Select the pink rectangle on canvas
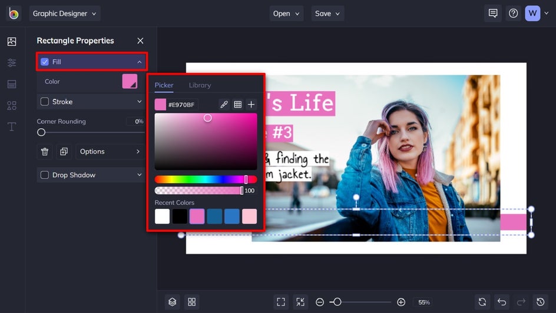This screenshot has height=313, width=556. point(513,222)
